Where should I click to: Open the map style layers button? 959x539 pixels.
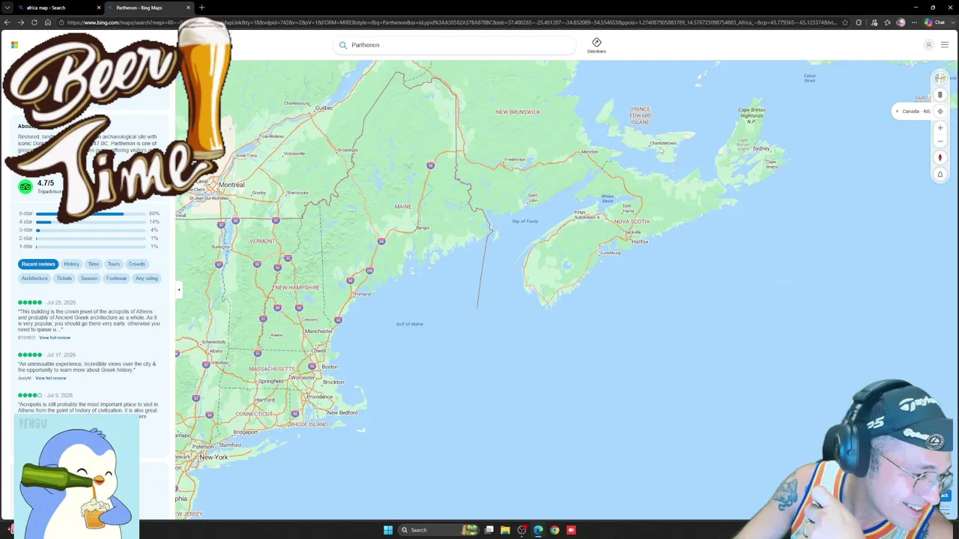(x=940, y=79)
